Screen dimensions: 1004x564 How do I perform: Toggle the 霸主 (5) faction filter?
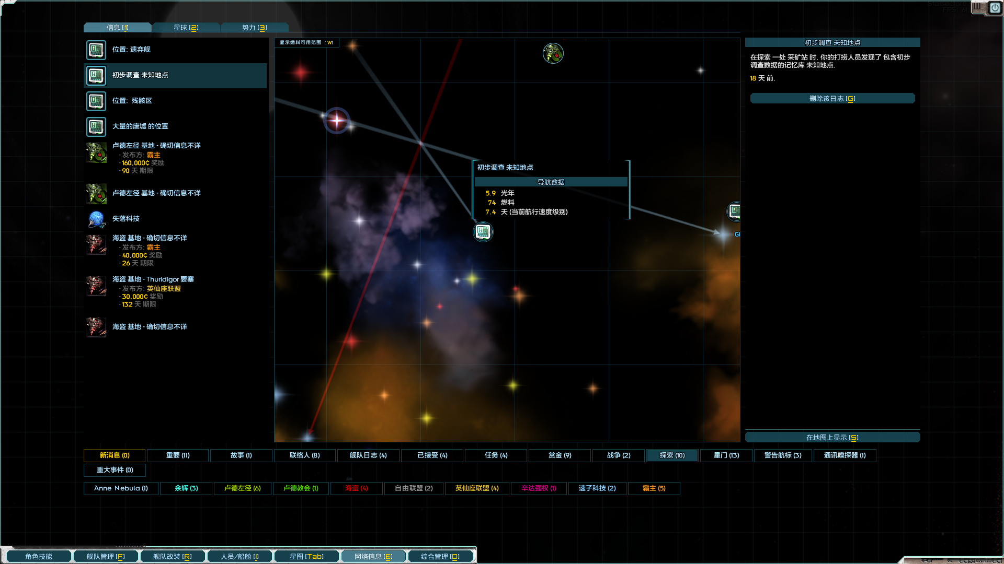(654, 488)
